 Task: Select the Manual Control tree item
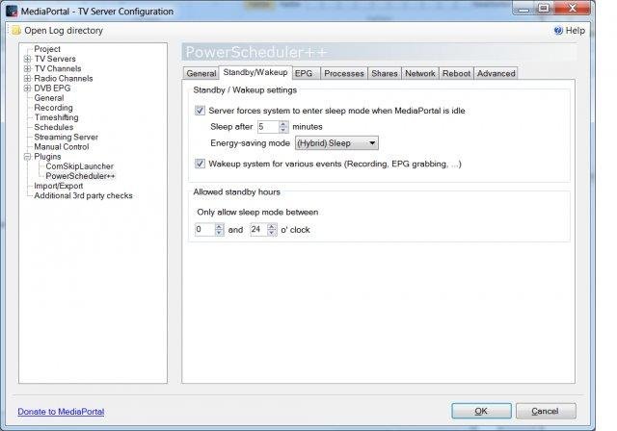click(x=62, y=147)
